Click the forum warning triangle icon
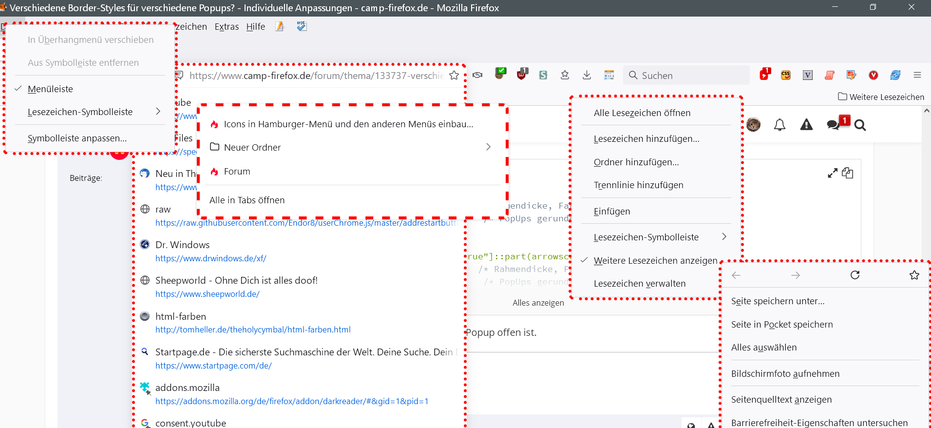 806,125
